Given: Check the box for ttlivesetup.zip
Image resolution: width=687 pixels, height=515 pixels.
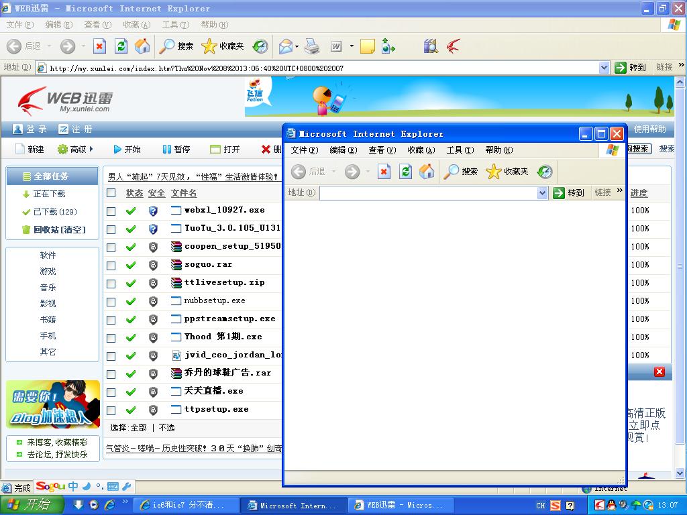Looking at the screenshot, I should click(111, 284).
